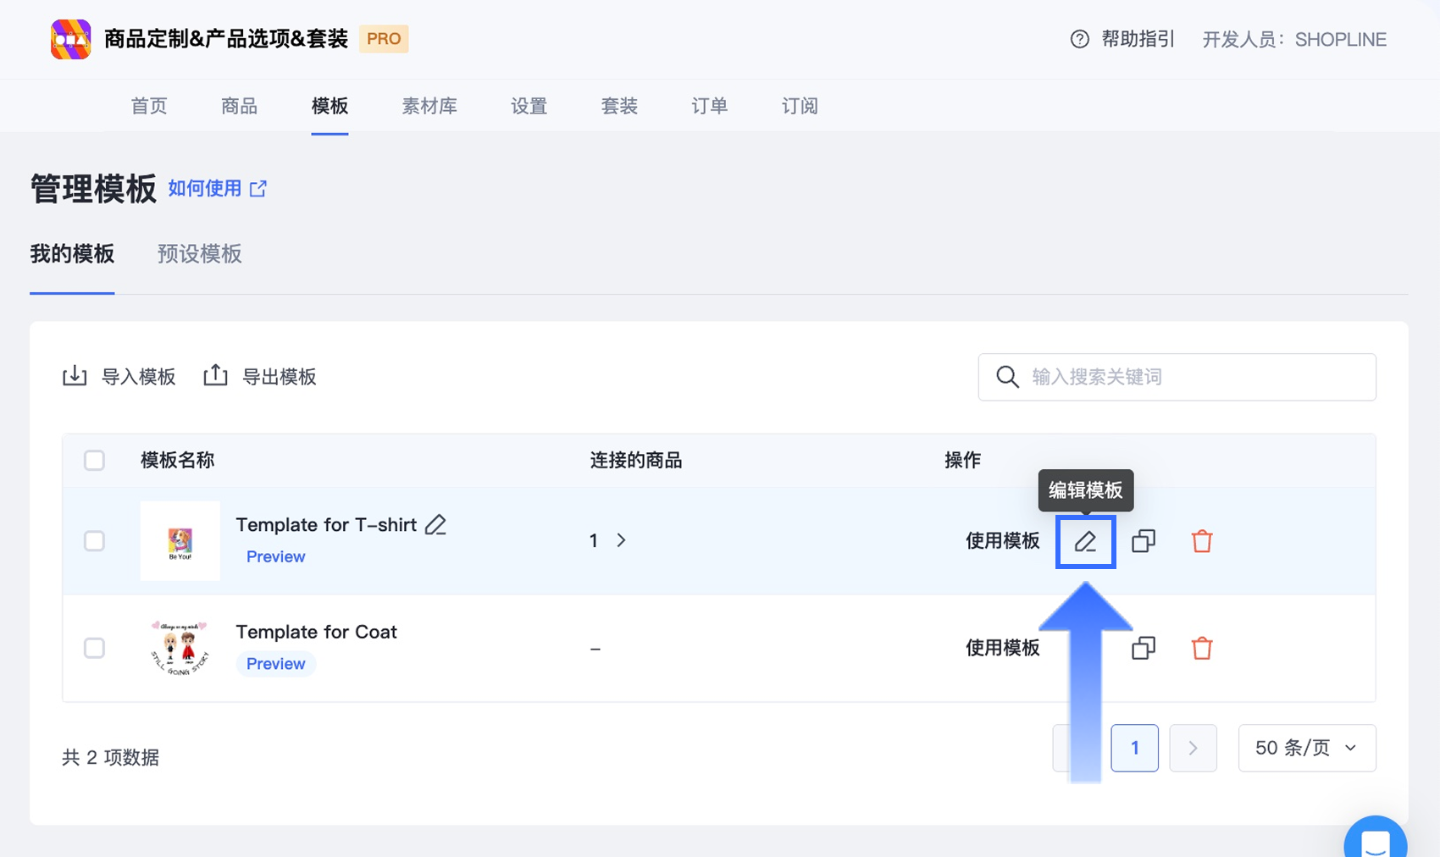Delete the Template for Coat
Image resolution: width=1440 pixels, height=857 pixels.
click(1201, 649)
